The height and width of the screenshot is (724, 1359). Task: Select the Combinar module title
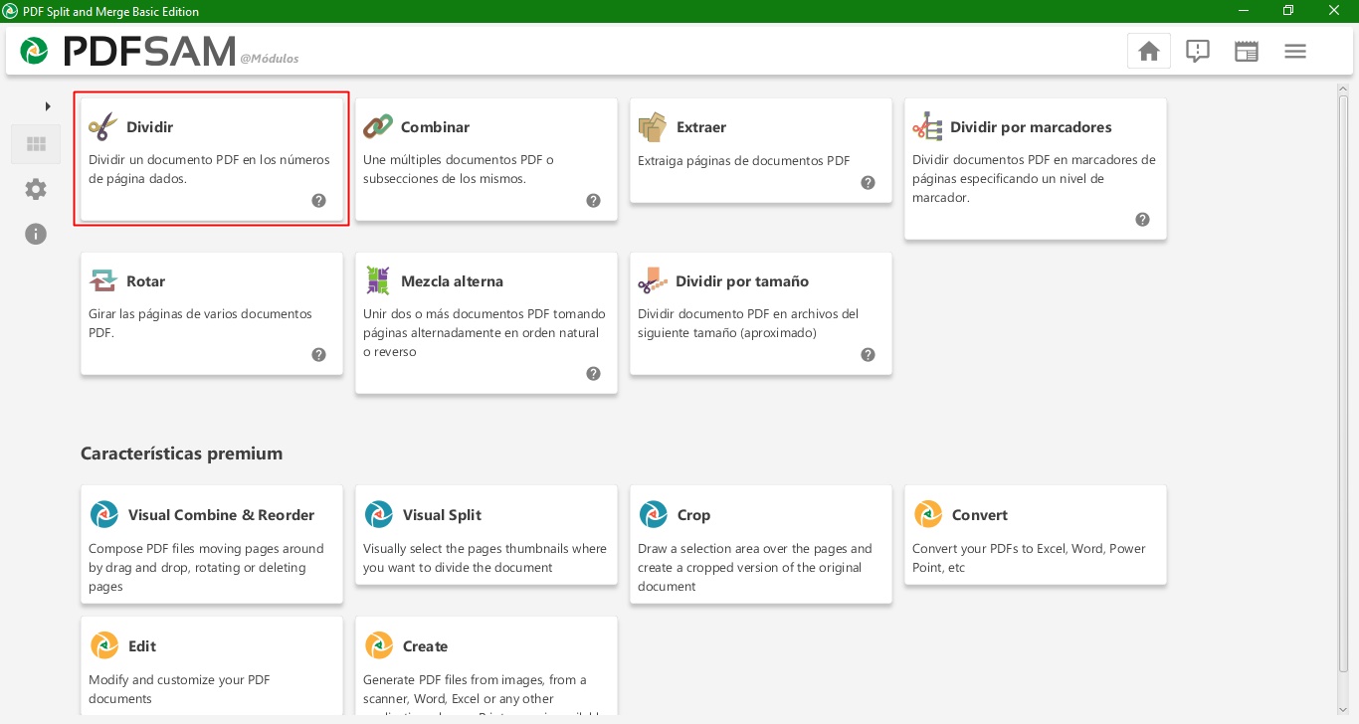(435, 127)
